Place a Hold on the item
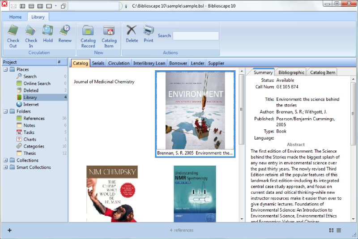Viewport: 358px width, 239px height. pos(48,34)
